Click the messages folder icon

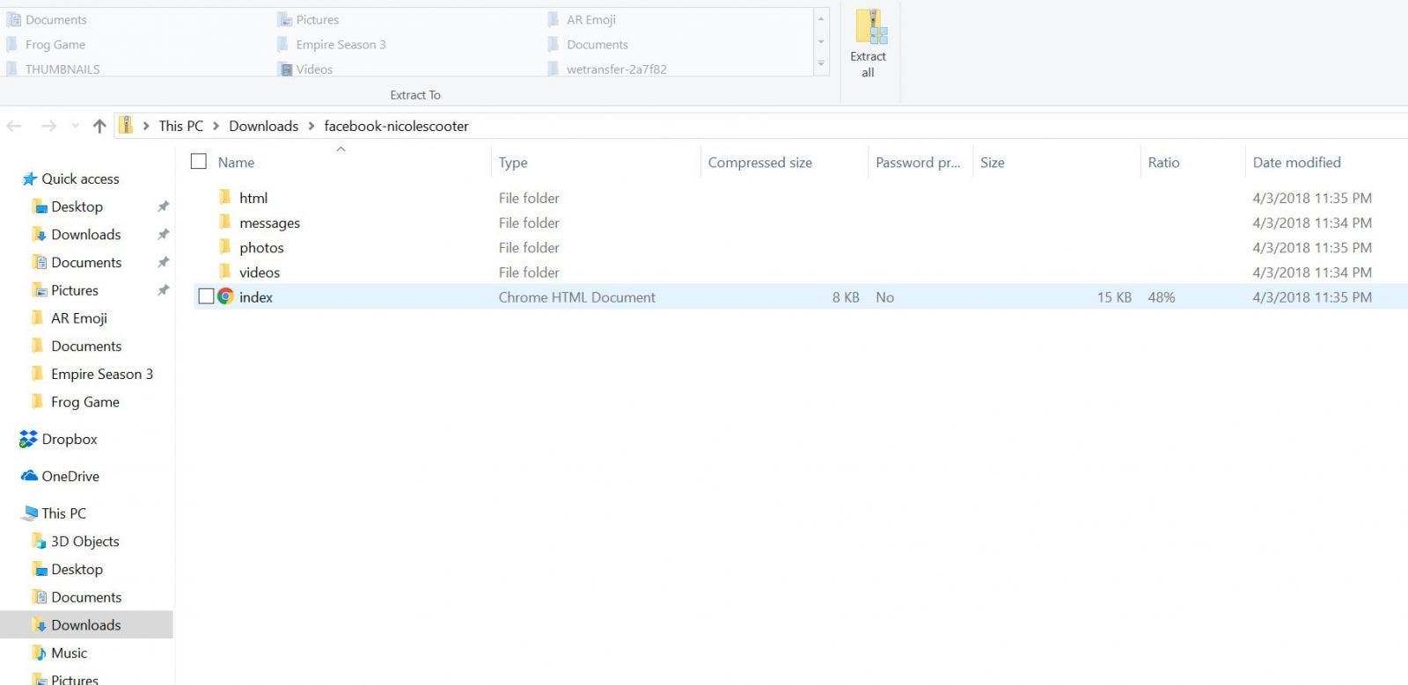point(225,222)
